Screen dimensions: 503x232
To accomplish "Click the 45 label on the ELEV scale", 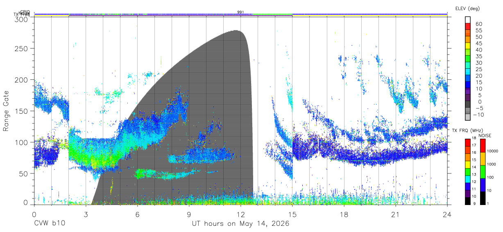I will [479, 43].
